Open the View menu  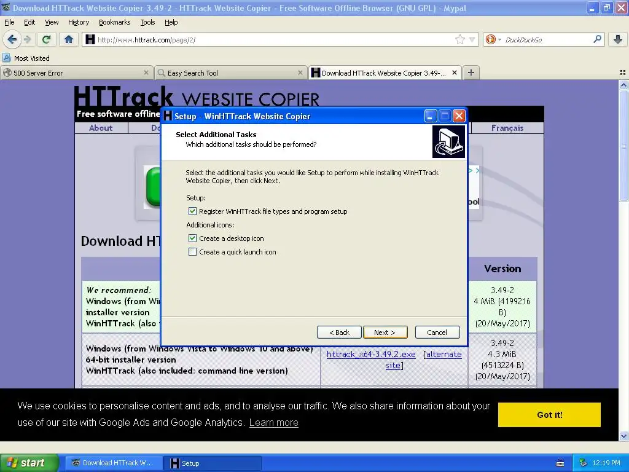tap(52, 22)
